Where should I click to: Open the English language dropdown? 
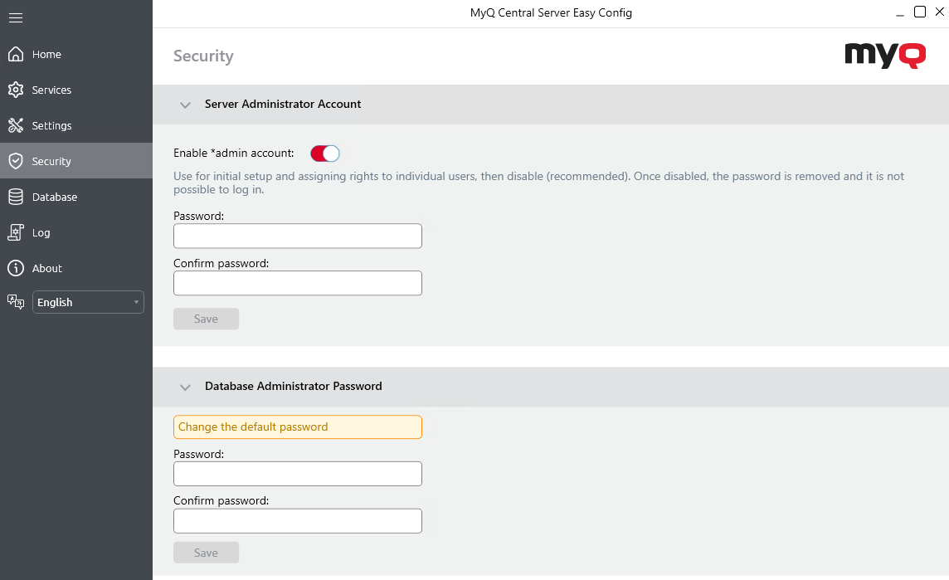pyautogui.click(x=87, y=301)
